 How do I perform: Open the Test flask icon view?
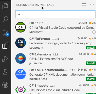coord(5,72)
